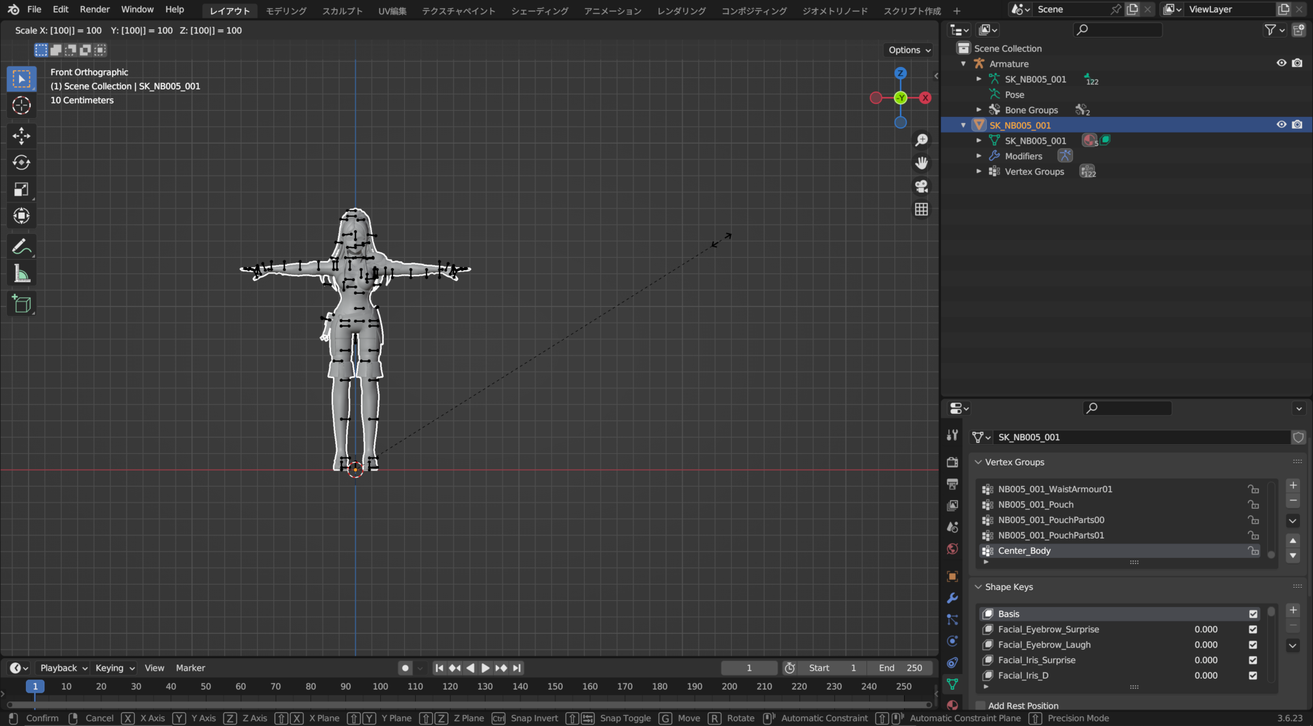Click Play animation button
Viewport: 1313px width, 726px height.
click(486, 669)
